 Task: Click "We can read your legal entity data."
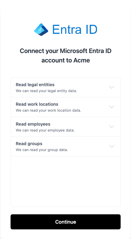pyautogui.click(x=47, y=91)
